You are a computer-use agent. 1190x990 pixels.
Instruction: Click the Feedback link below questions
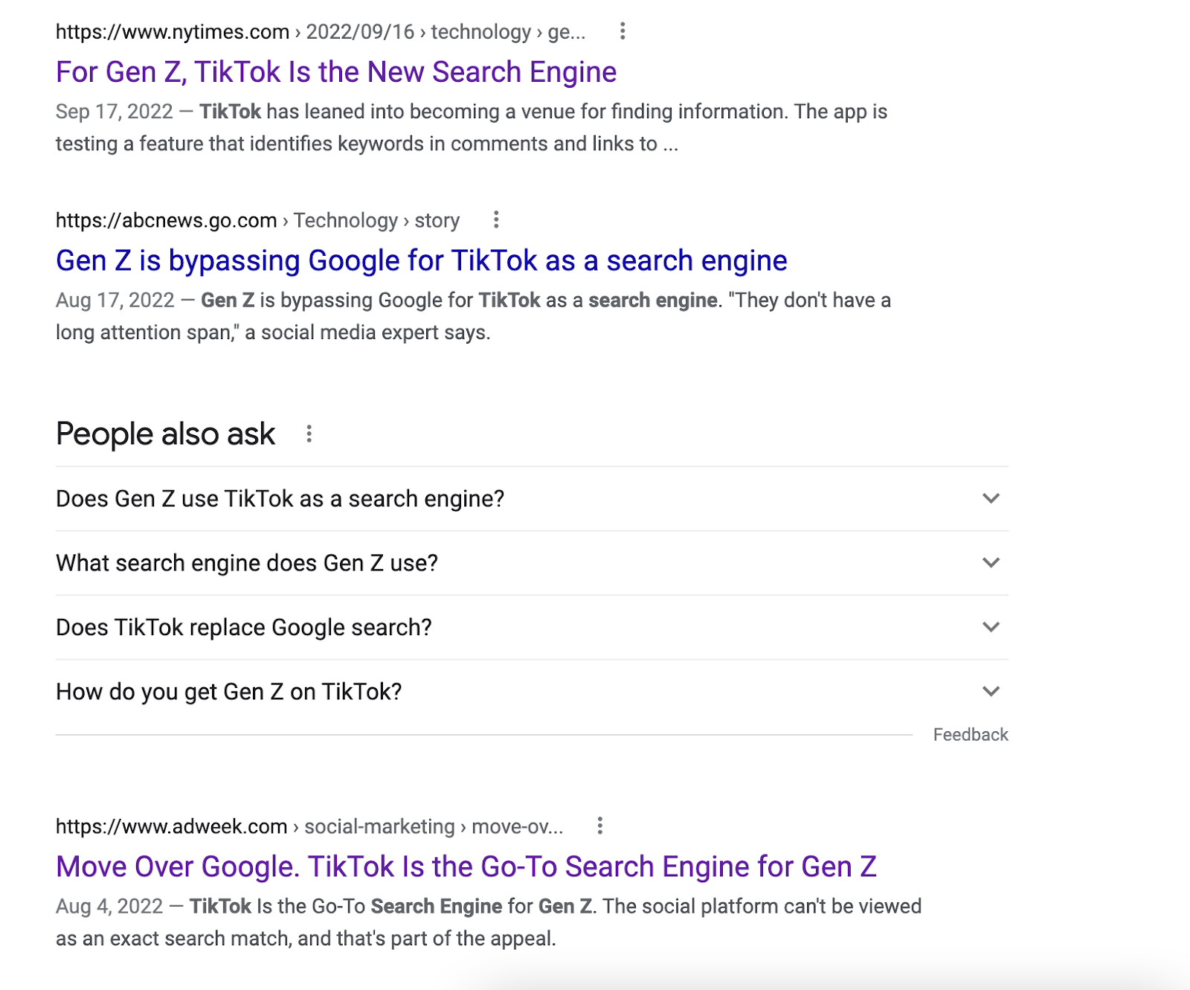point(970,735)
